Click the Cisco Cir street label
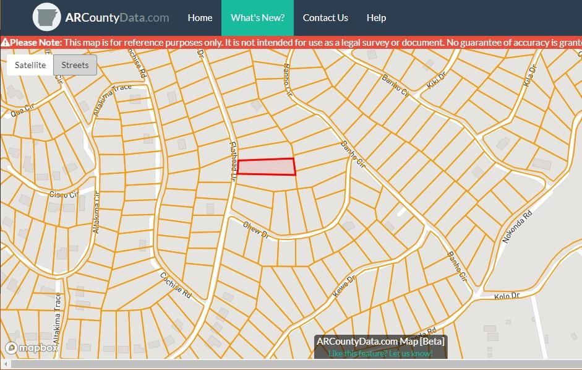582x370 pixels. pyautogui.click(x=64, y=195)
